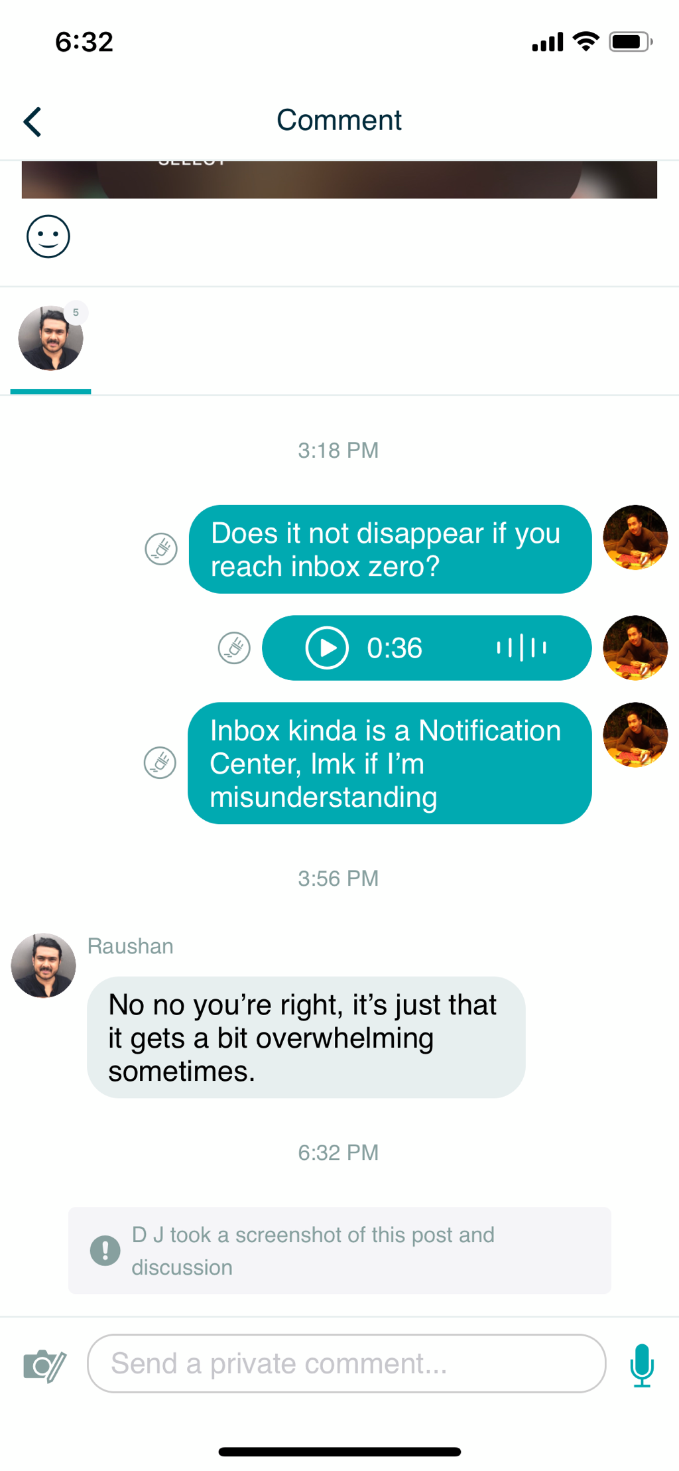Select the 'No no you're right' message bubble
Screen dimensions: 679x1471
point(306,1038)
